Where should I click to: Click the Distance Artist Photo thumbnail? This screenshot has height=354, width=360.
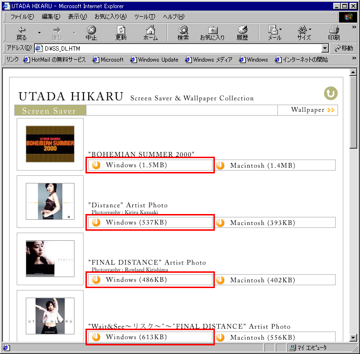point(50,201)
